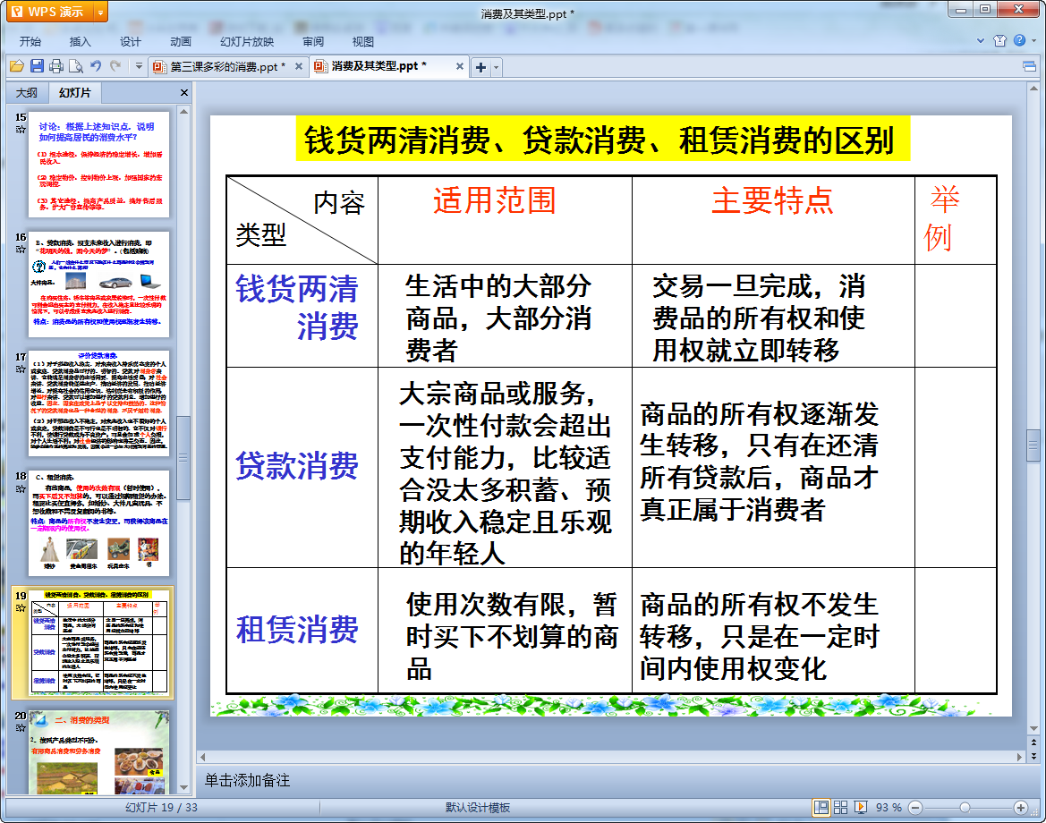
Task: Click the plus button for new document
Action: (x=480, y=67)
